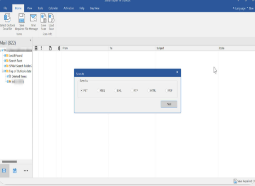Switch to the calendar view icon in the bottom sidebar
The image size is (255, 186).
tap(15, 171)
